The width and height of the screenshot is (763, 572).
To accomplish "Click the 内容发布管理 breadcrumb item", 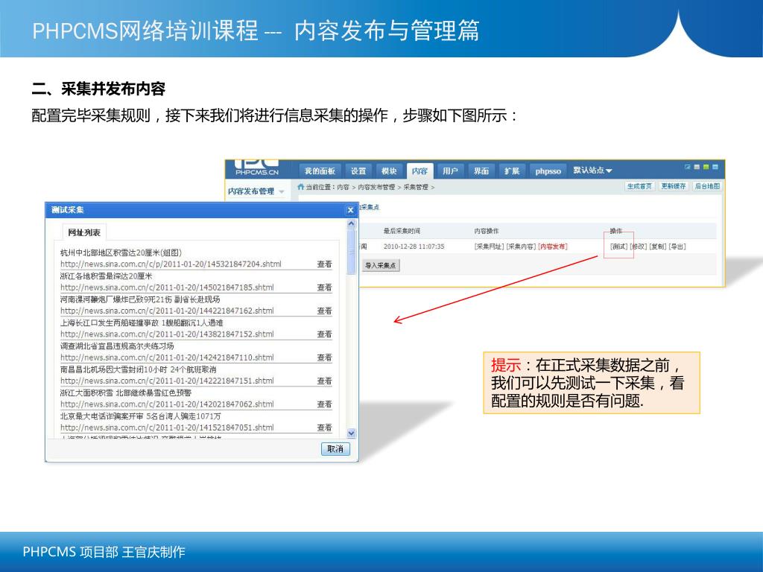I will [x=376, y=187].
